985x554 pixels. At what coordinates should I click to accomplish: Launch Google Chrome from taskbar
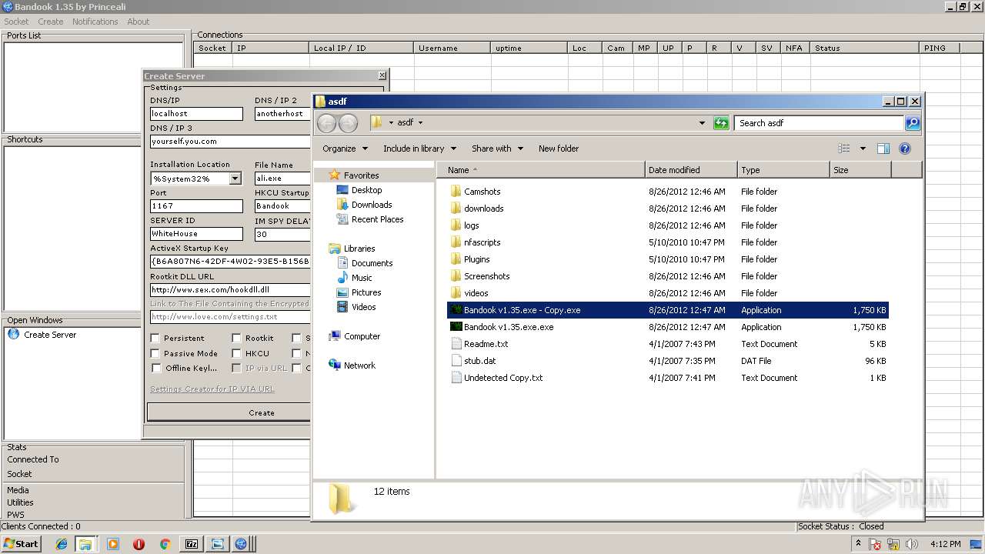165,544
